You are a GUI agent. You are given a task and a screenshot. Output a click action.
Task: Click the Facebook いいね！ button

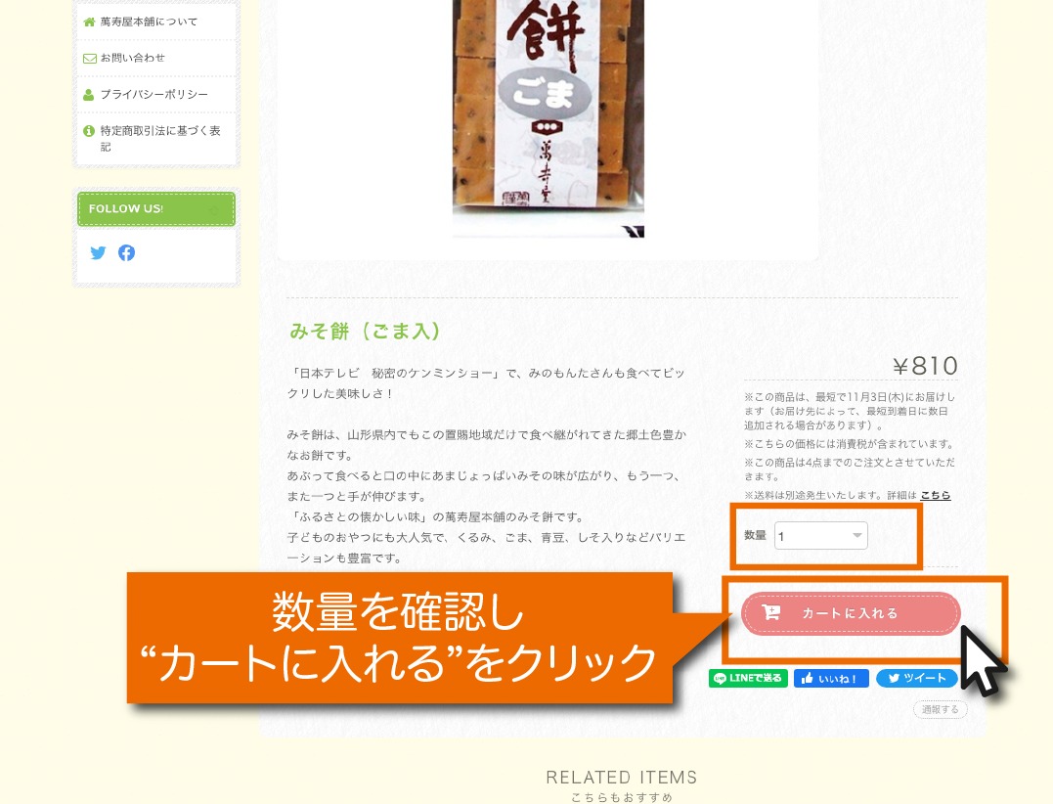click(x=831, y=679)
